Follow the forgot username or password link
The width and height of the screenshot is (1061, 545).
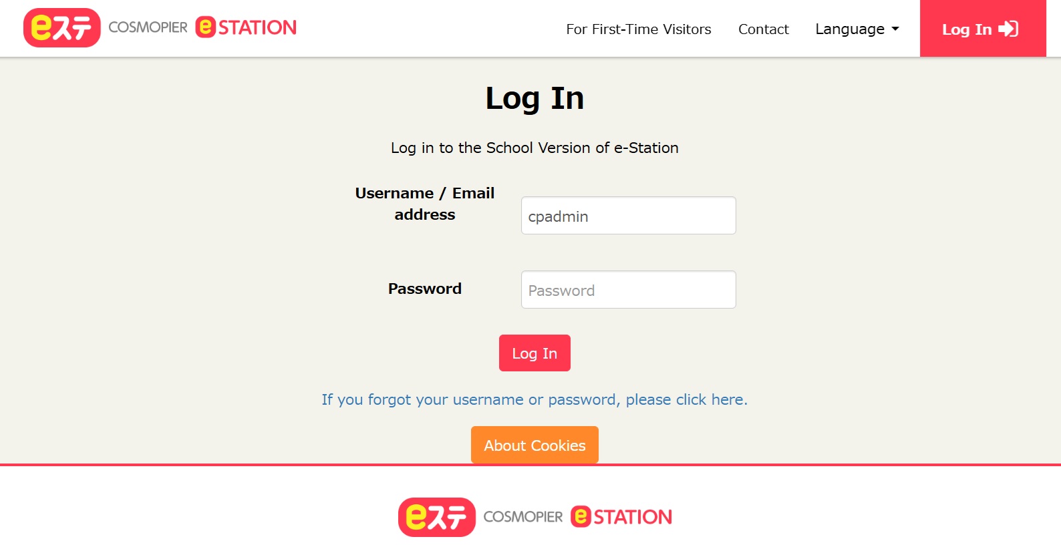coord(535,399)
